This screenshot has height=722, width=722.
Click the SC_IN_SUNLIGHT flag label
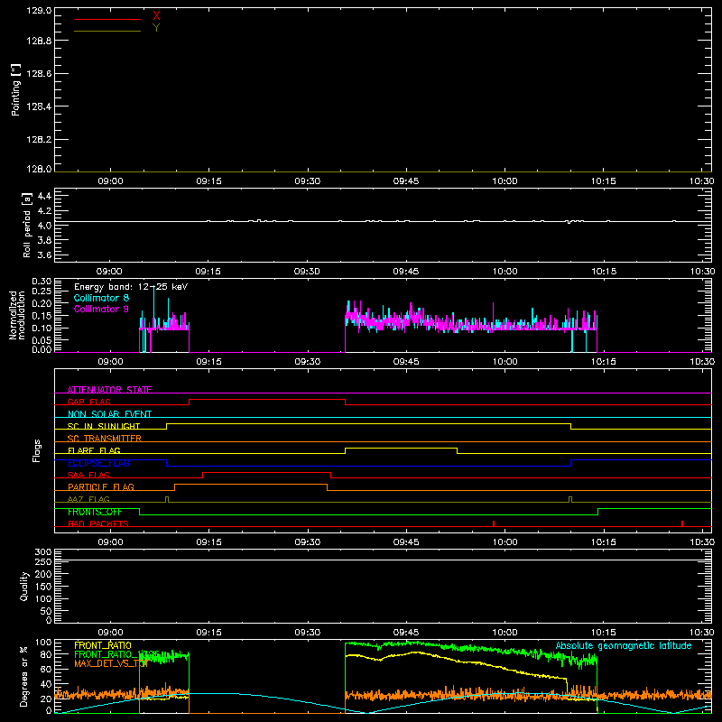(x=104, y=426)
